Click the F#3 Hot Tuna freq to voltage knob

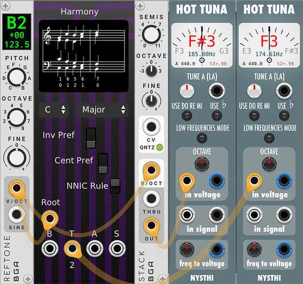click(187, 249)
